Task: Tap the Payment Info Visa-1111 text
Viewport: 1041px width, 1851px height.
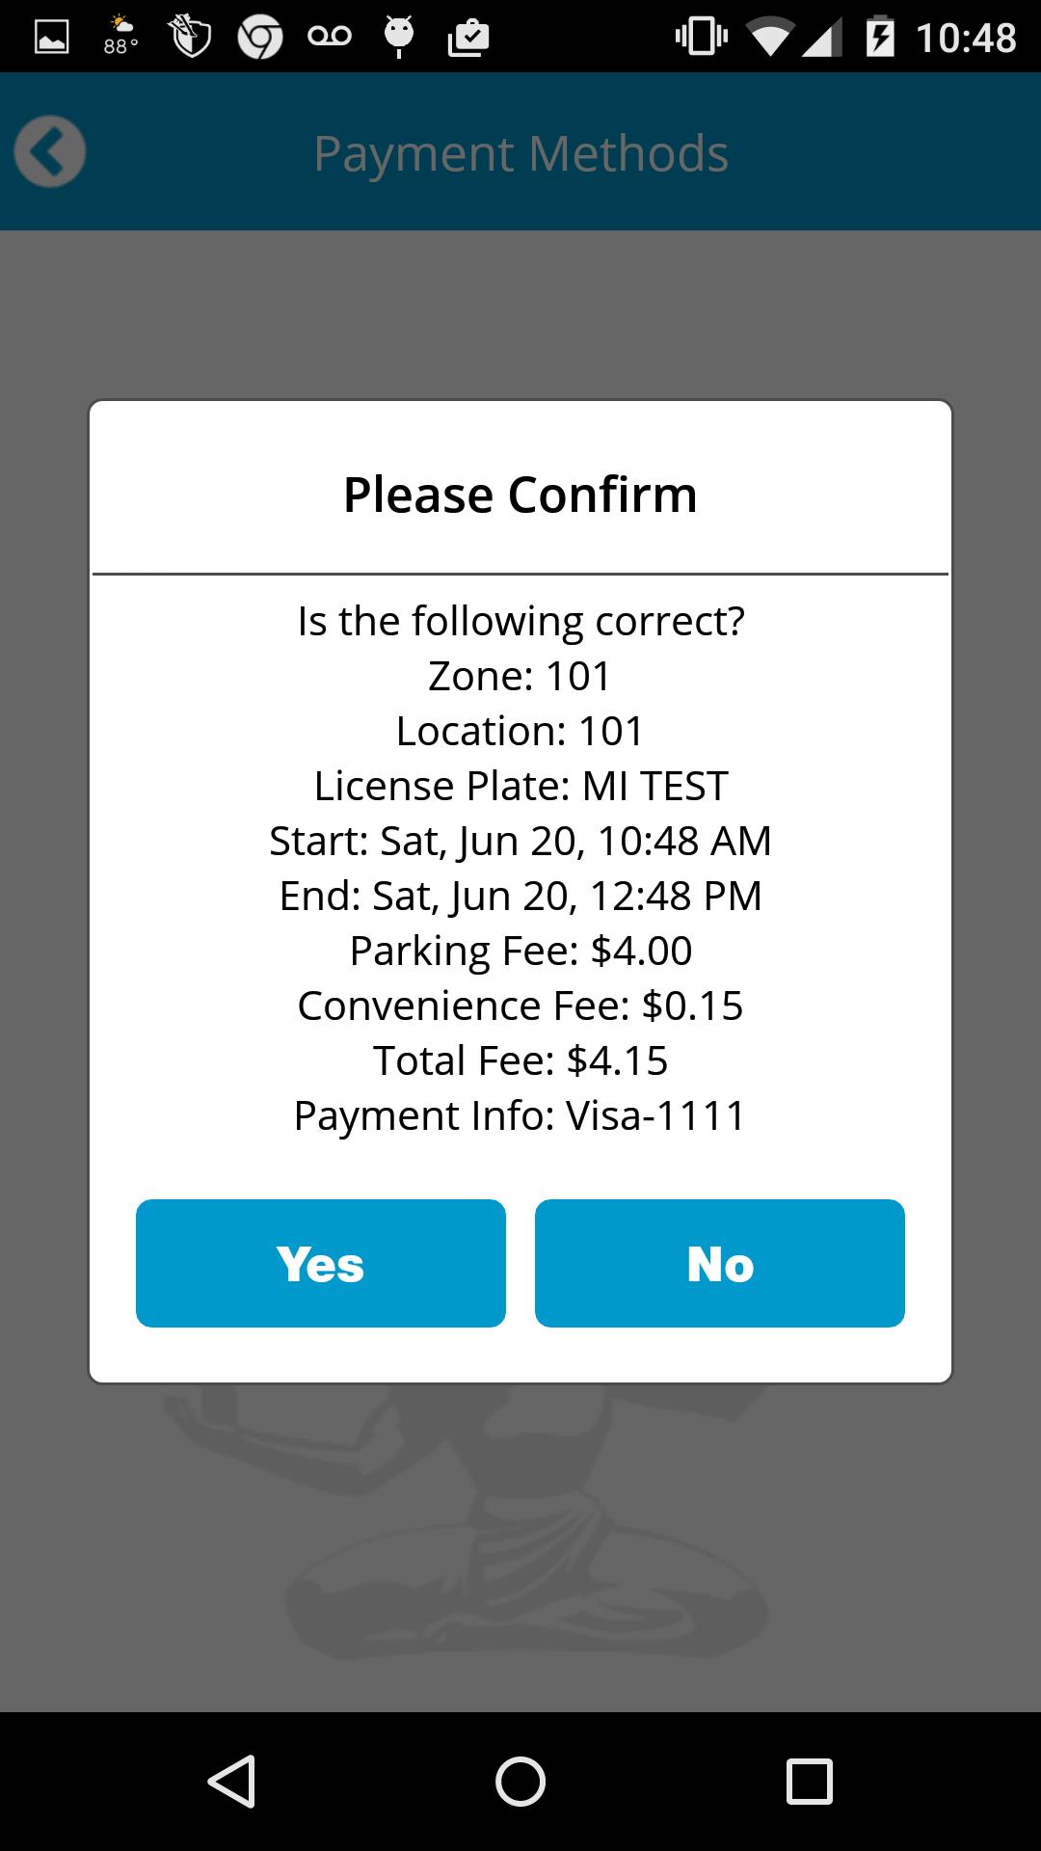Action: [x=520, y=1115]
